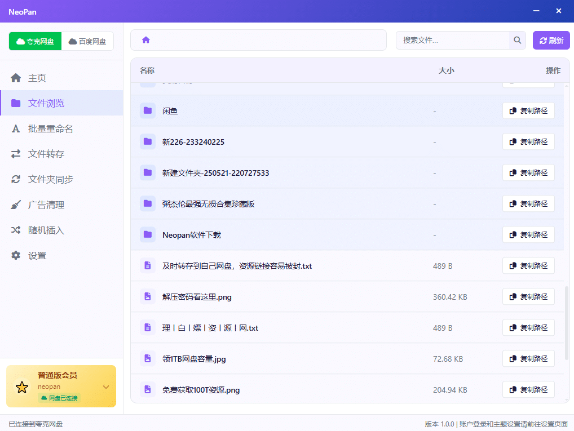Open 设置 in the sidebar
This screenshot has height=431, width=574.
click(x=61, y=256)
